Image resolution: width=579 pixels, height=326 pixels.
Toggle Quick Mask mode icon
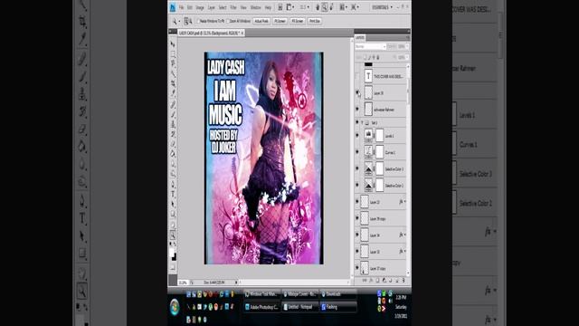[173, 267]
